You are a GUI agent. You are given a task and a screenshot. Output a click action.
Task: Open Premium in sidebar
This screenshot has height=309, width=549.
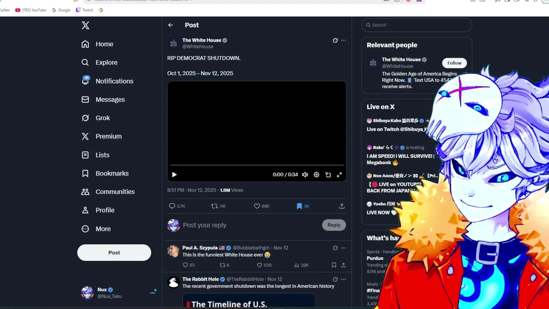tap(102, 136)
